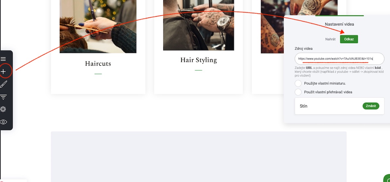This screenshot has width=390, height=182.
Task: Click the Změnit button for Stín
Action: click(371, 106)
